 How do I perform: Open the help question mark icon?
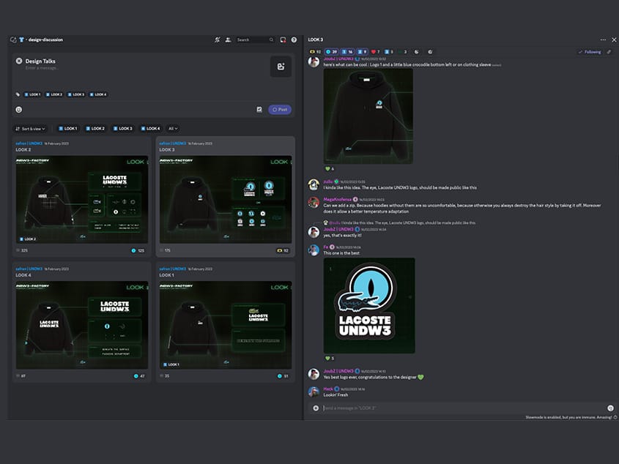[x=294, y=40]
